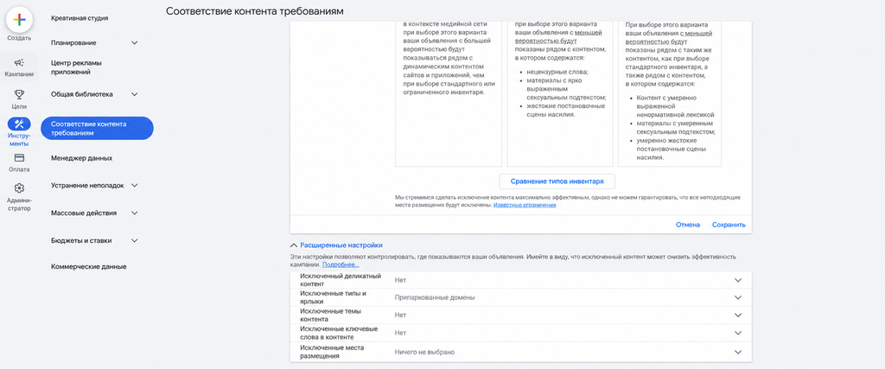Click 'нецензурные слова' bullet item
This screenshot has width=885, height=369.
(x=557, y=72)
